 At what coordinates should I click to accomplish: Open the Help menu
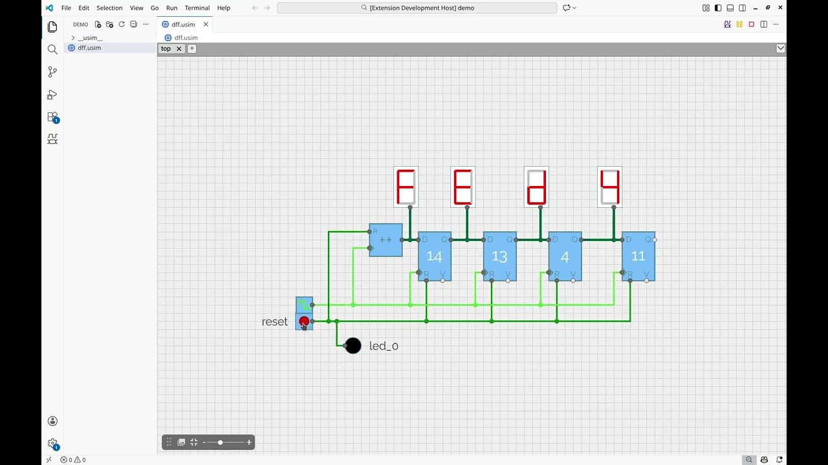(224, 8)
